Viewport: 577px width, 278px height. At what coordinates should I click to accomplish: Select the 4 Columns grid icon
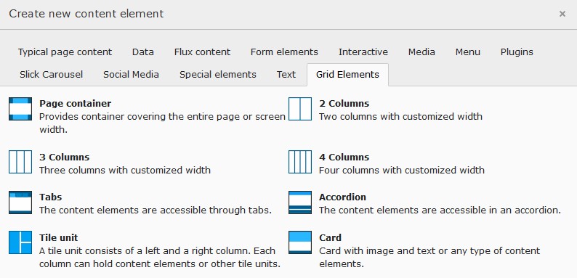tap(300, 162)
